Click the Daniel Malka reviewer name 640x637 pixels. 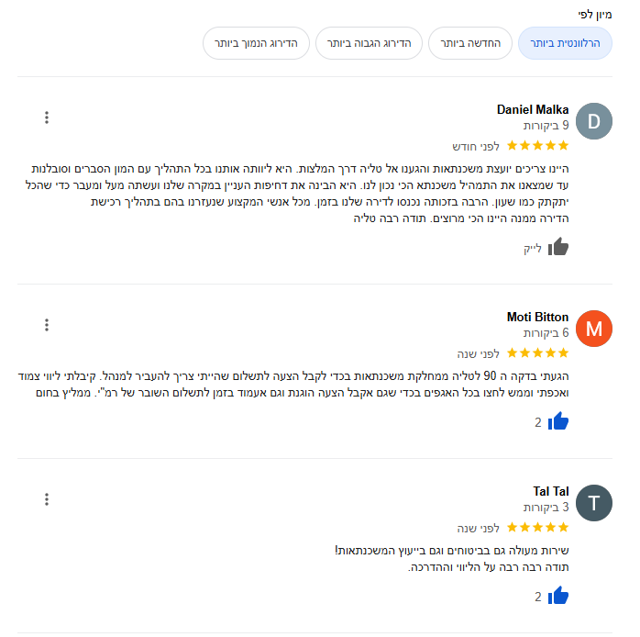533,109
